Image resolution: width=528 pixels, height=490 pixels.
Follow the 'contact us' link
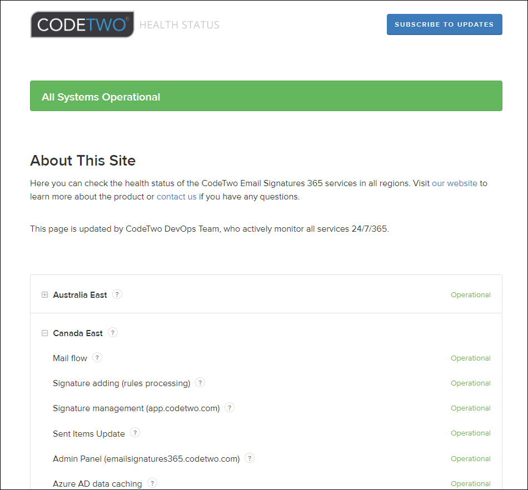[x=176, y=197]
